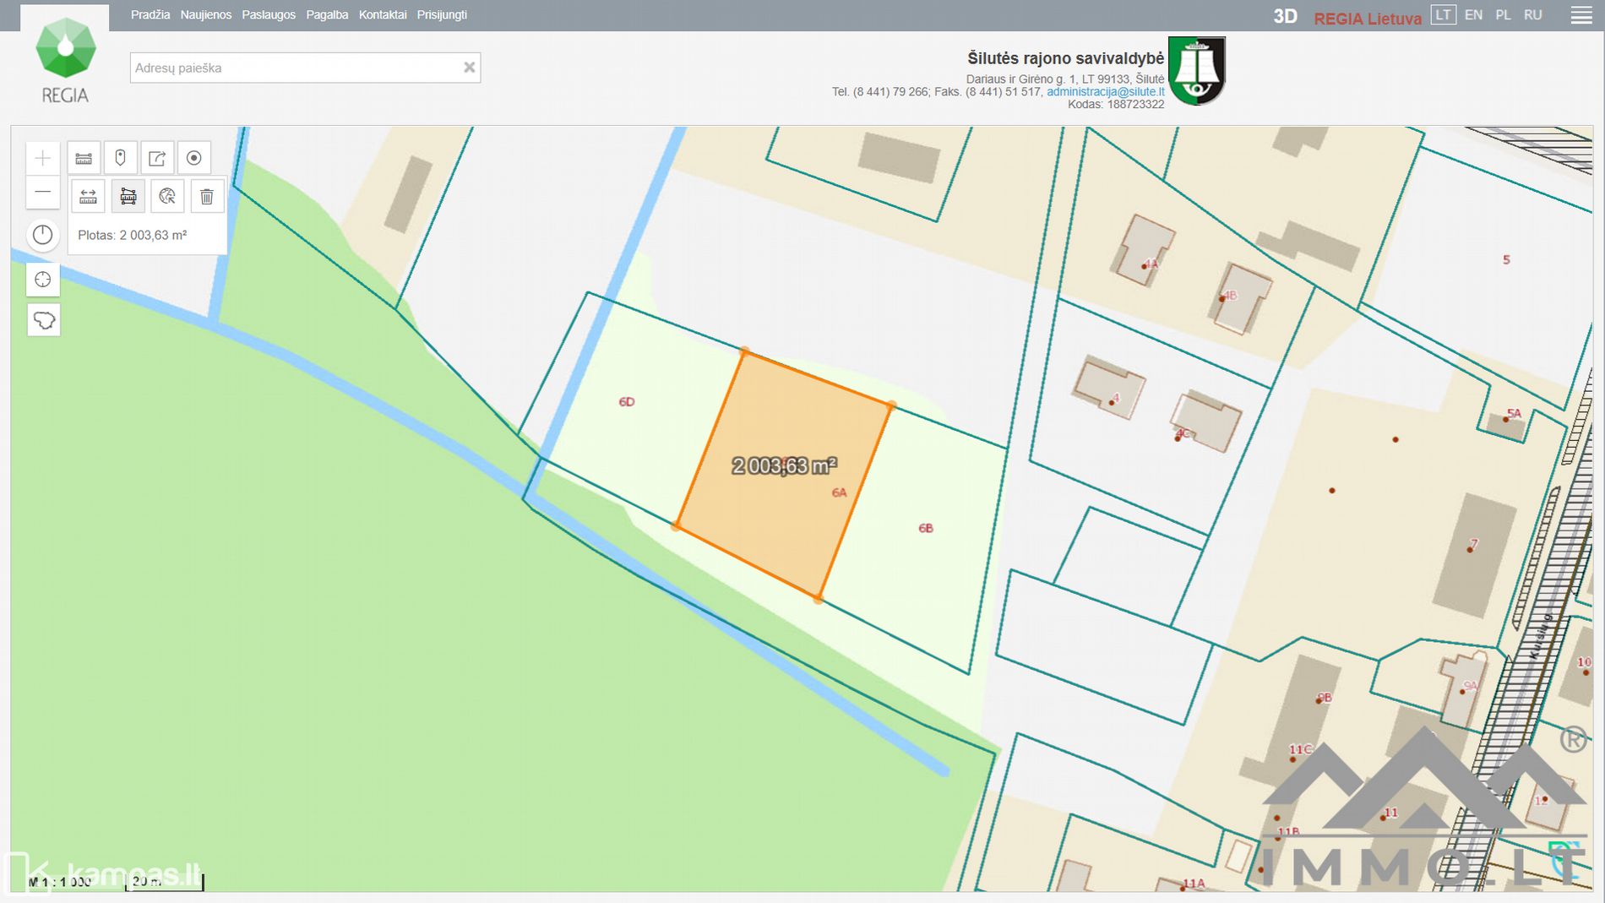Viewport: 1605px width, 903px height.
Task: Open the measurement tools ruler icon
Action: point(84,158)
